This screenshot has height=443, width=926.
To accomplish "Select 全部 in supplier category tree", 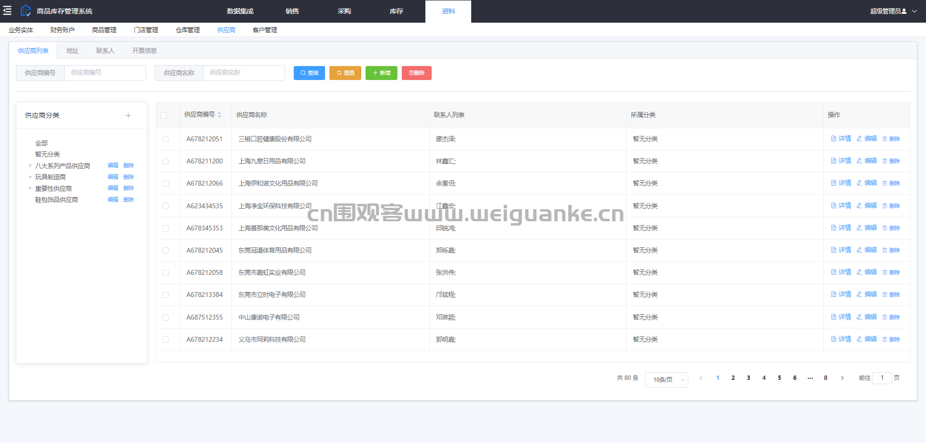I will click(41, 143).
